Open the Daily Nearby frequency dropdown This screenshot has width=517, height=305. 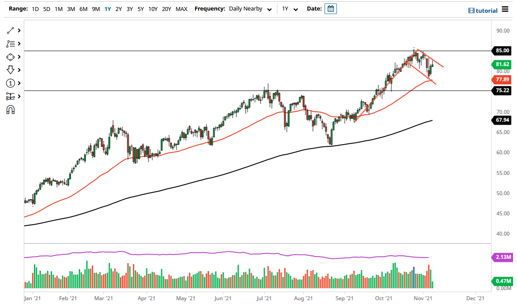[x=249, y=8]
